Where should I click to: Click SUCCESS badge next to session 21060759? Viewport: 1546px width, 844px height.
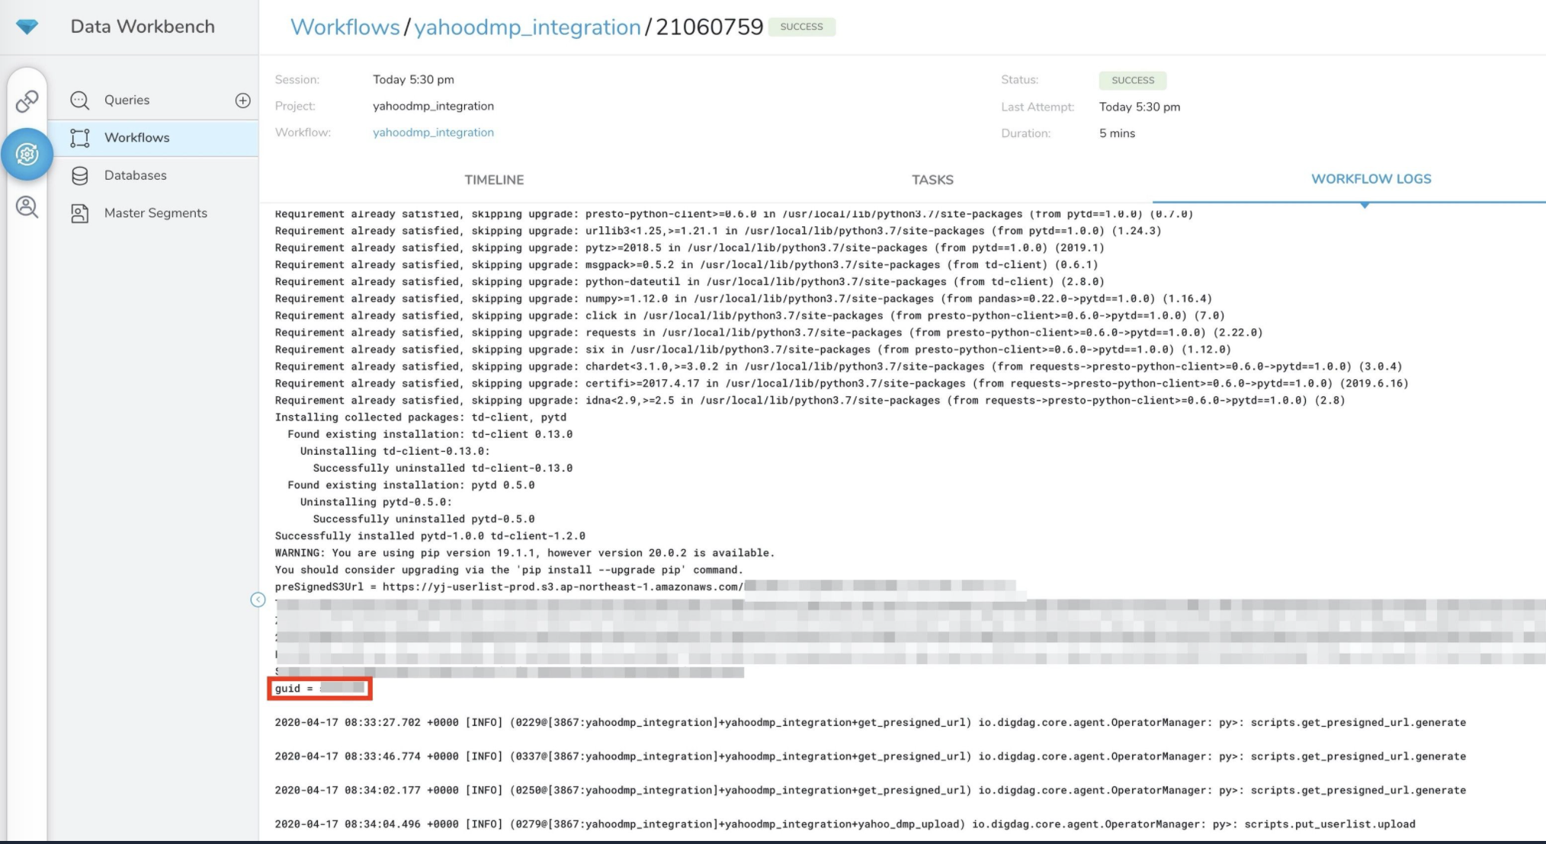tap(801, 27)
